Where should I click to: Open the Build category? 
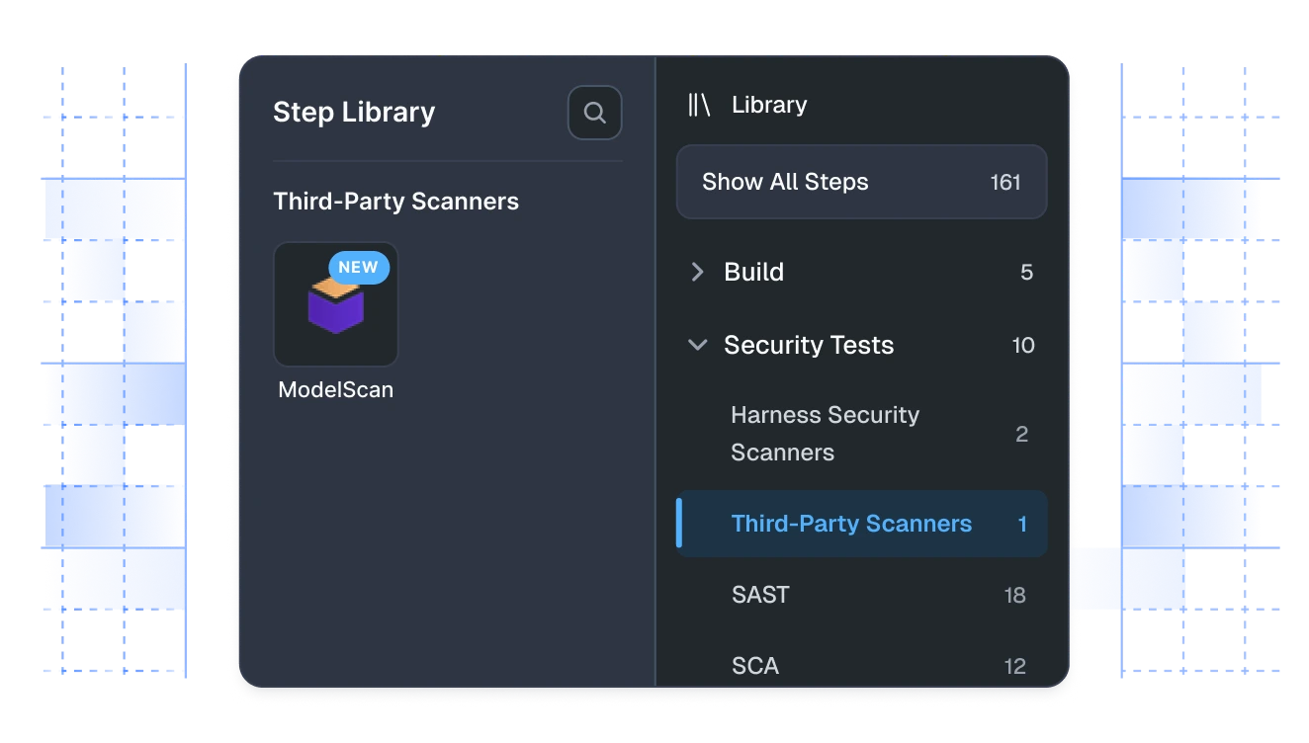tap(861, 272)
